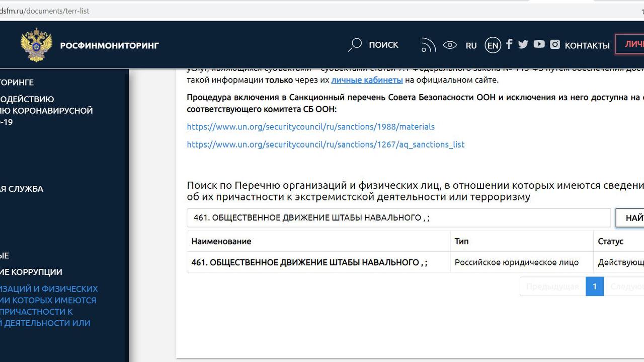Viewport: 644px width, 362px height.
Task: Sort by the Тип column header
Action: coord(522,241)
